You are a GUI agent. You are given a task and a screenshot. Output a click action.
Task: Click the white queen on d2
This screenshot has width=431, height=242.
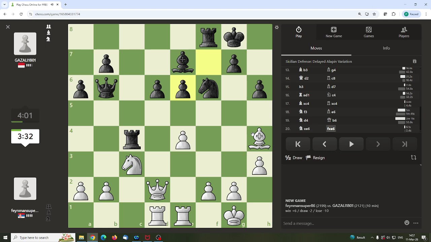point(157,190)
